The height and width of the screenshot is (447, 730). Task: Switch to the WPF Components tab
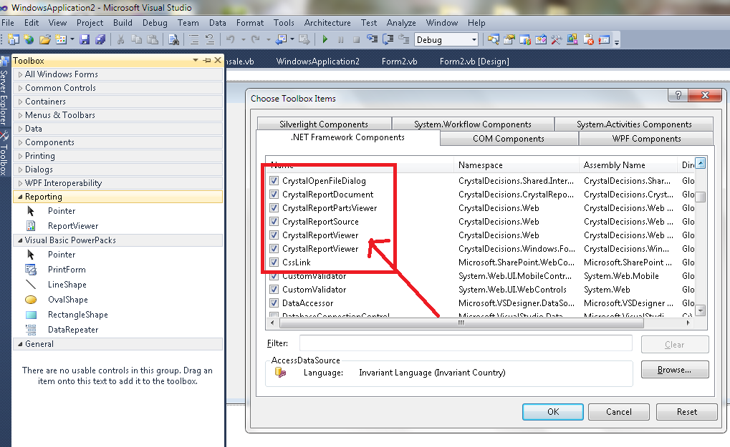tap(646, 139)
